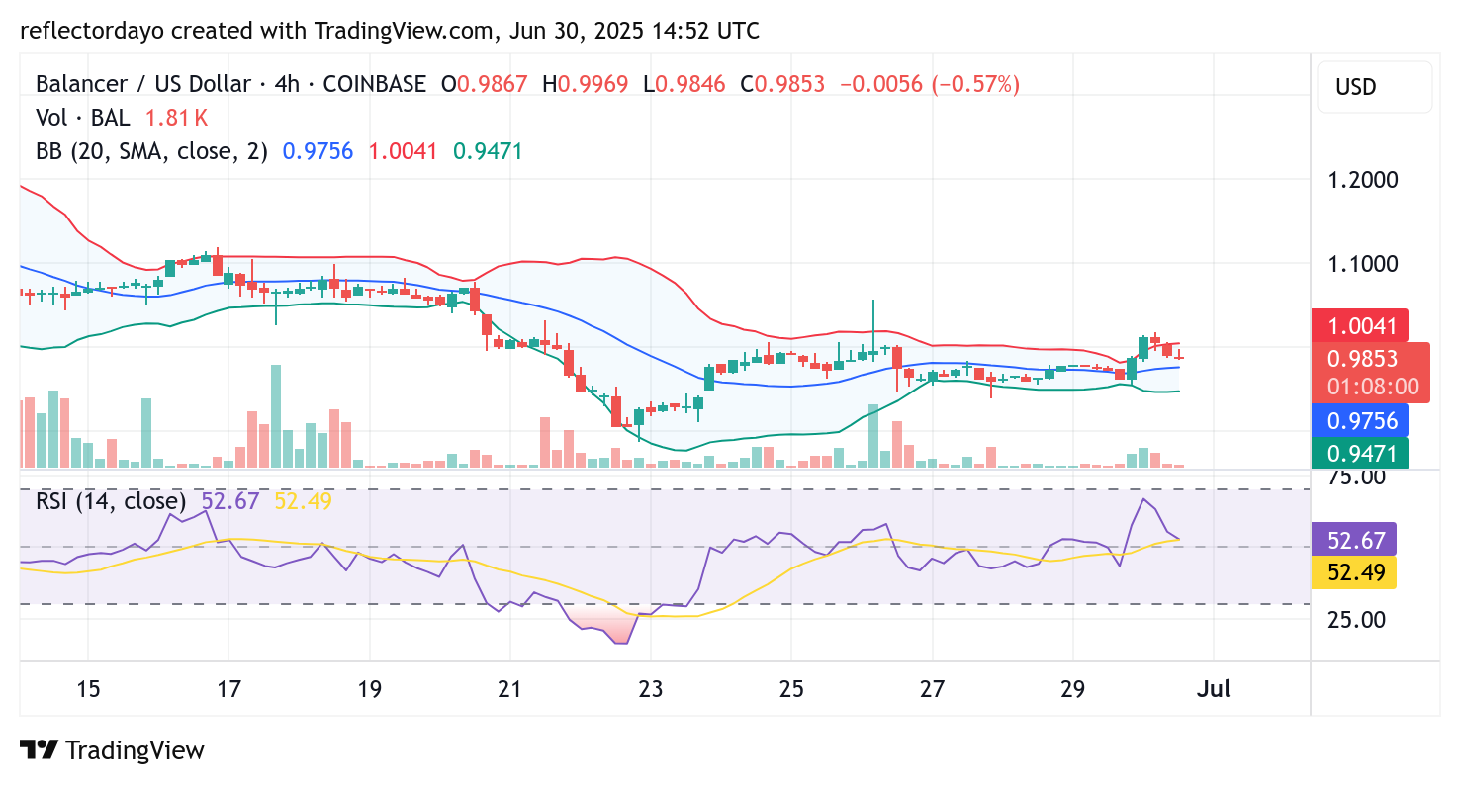Click the low value L0.9846
1460x785 pixels.
point(684,84)
